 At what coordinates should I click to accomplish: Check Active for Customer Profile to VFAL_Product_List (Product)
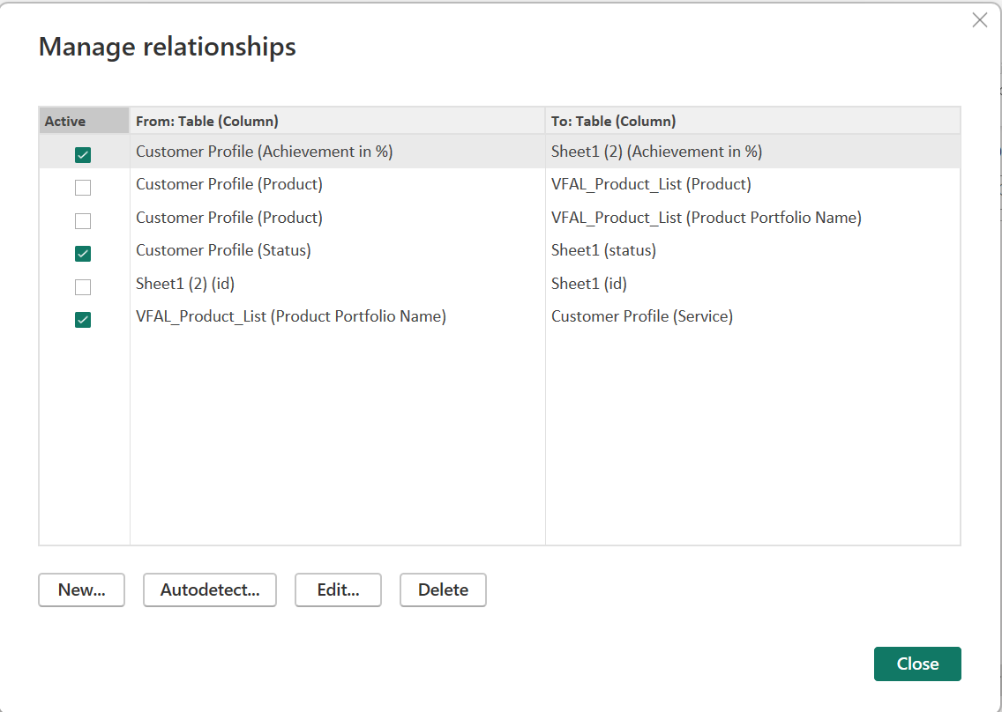(x=82, y=188)
